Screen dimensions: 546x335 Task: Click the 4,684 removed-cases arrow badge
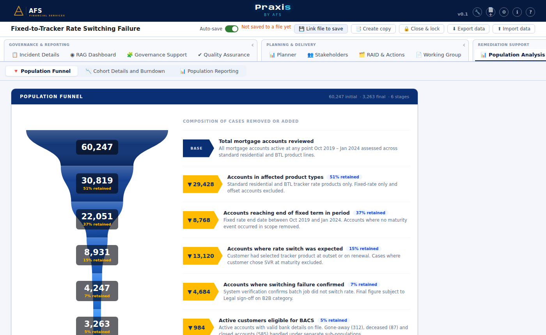[x=201, y=292]
